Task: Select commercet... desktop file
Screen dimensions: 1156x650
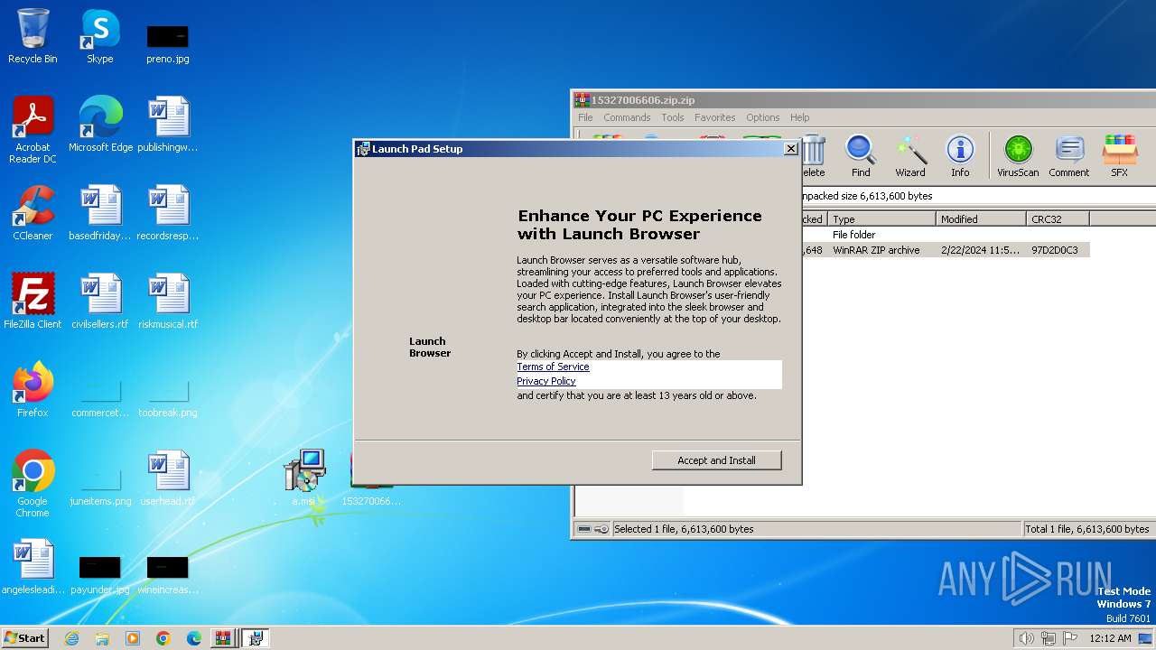Action: tap(100, 397)
